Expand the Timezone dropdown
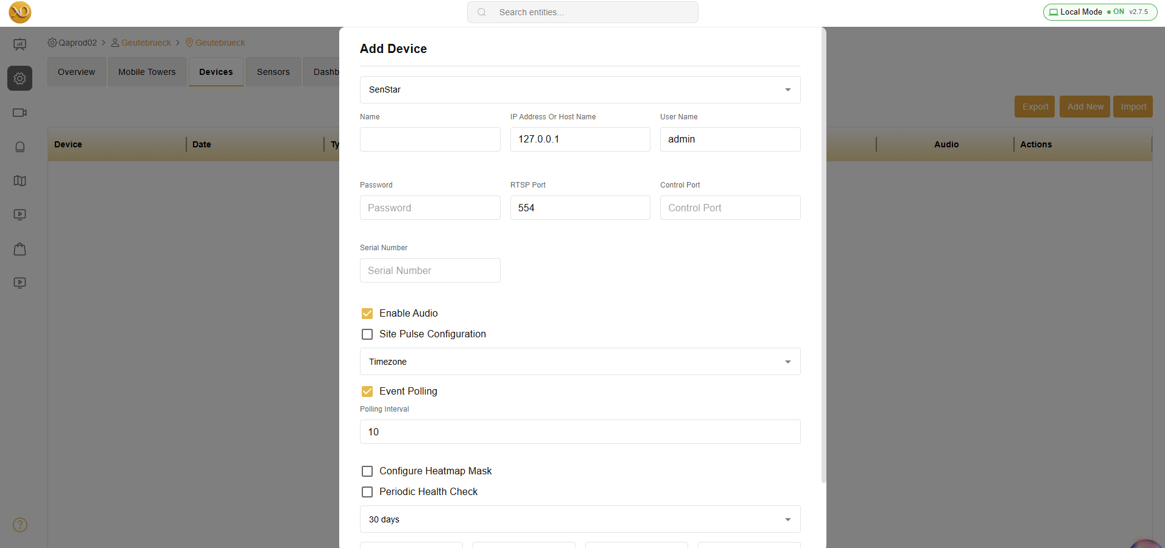 (x=787, y=361)
